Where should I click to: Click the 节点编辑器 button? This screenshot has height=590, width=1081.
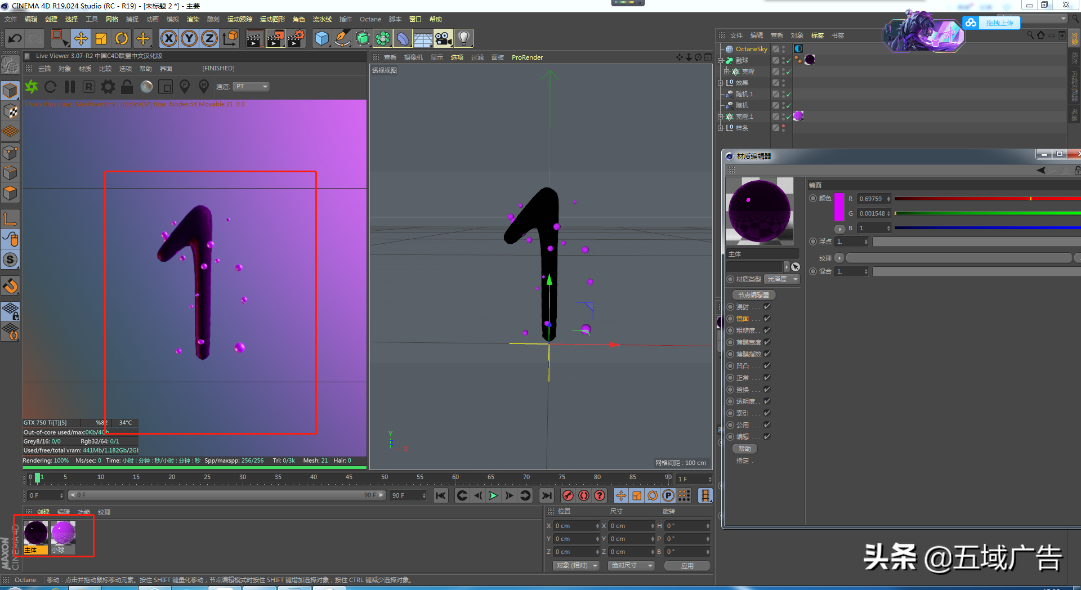(x=753, y=295)
